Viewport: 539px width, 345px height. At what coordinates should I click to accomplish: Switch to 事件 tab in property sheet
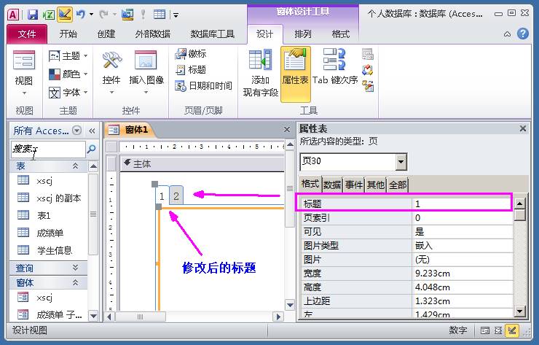coord(354,185)
